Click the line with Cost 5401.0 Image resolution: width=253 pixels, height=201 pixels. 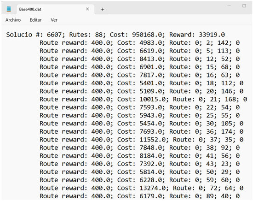[x=142, y=83]
